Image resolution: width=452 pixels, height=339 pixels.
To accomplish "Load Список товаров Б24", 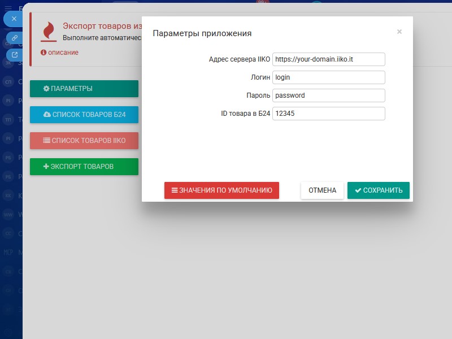I will 84,115.
